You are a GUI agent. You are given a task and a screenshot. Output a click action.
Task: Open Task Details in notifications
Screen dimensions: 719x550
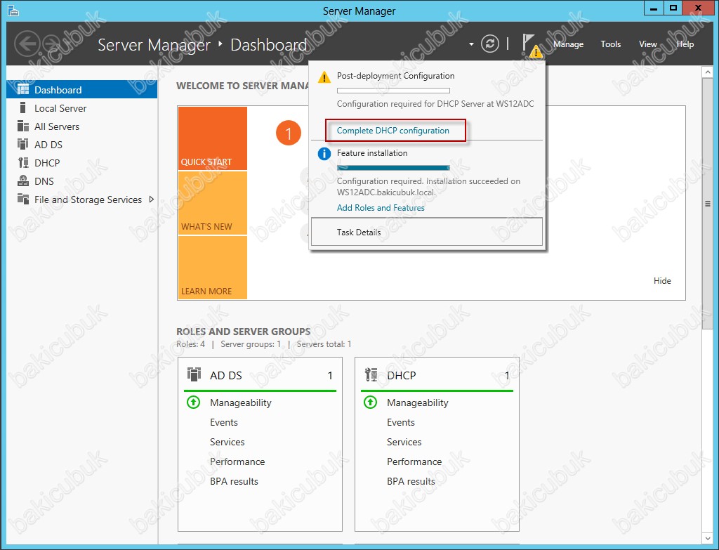coord(426,232)
